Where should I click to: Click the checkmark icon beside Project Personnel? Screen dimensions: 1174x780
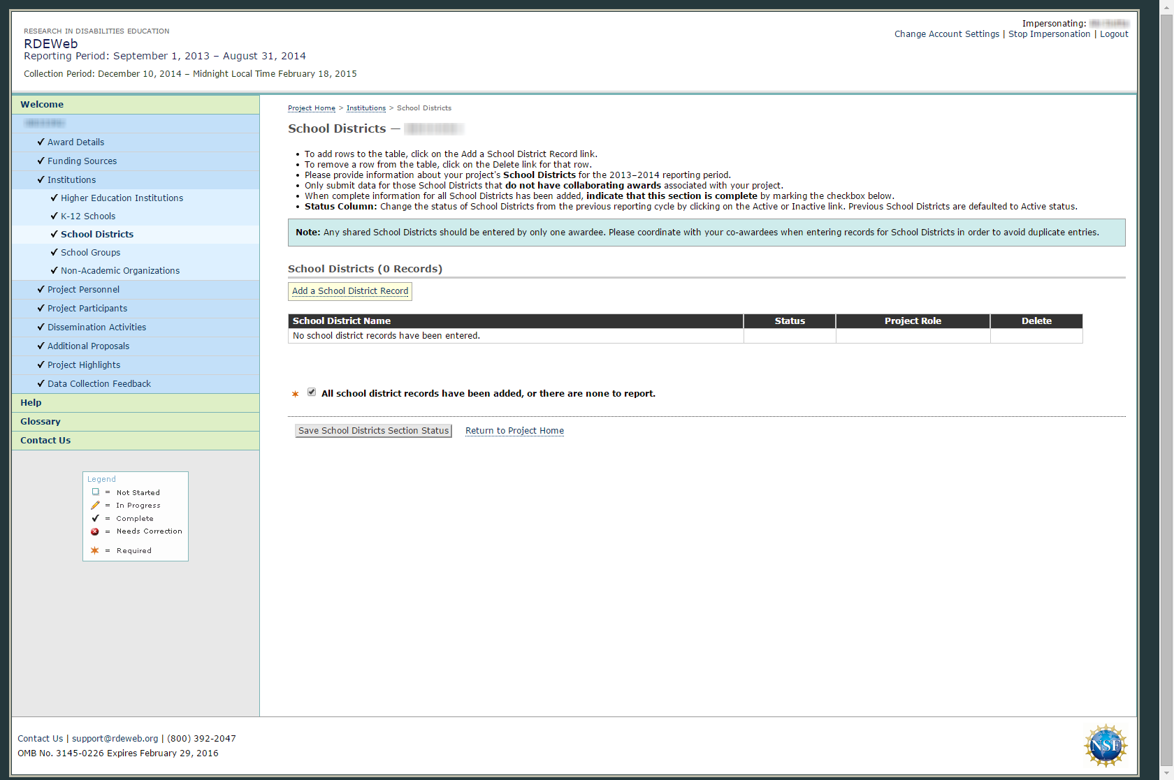[41, 289]
